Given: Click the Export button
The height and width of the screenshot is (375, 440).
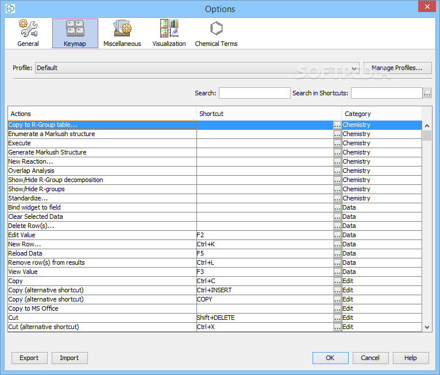Looking at the screenshot, I should (x=29, y=358).
